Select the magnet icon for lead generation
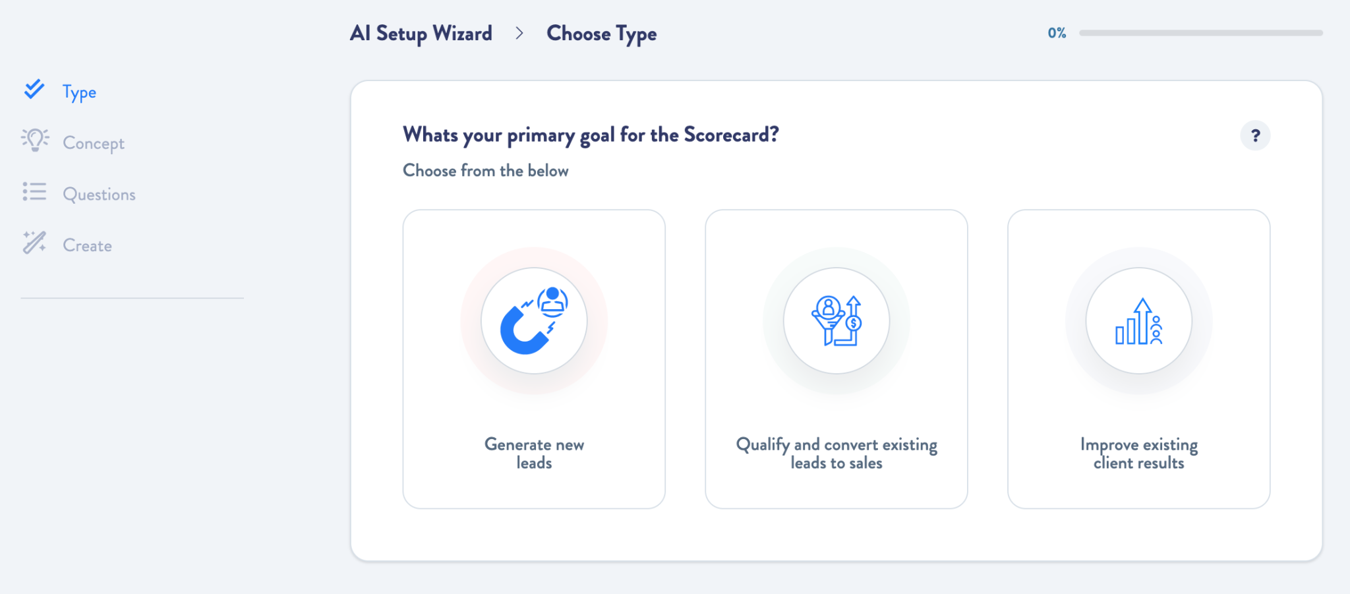 (x=534, y=321)
